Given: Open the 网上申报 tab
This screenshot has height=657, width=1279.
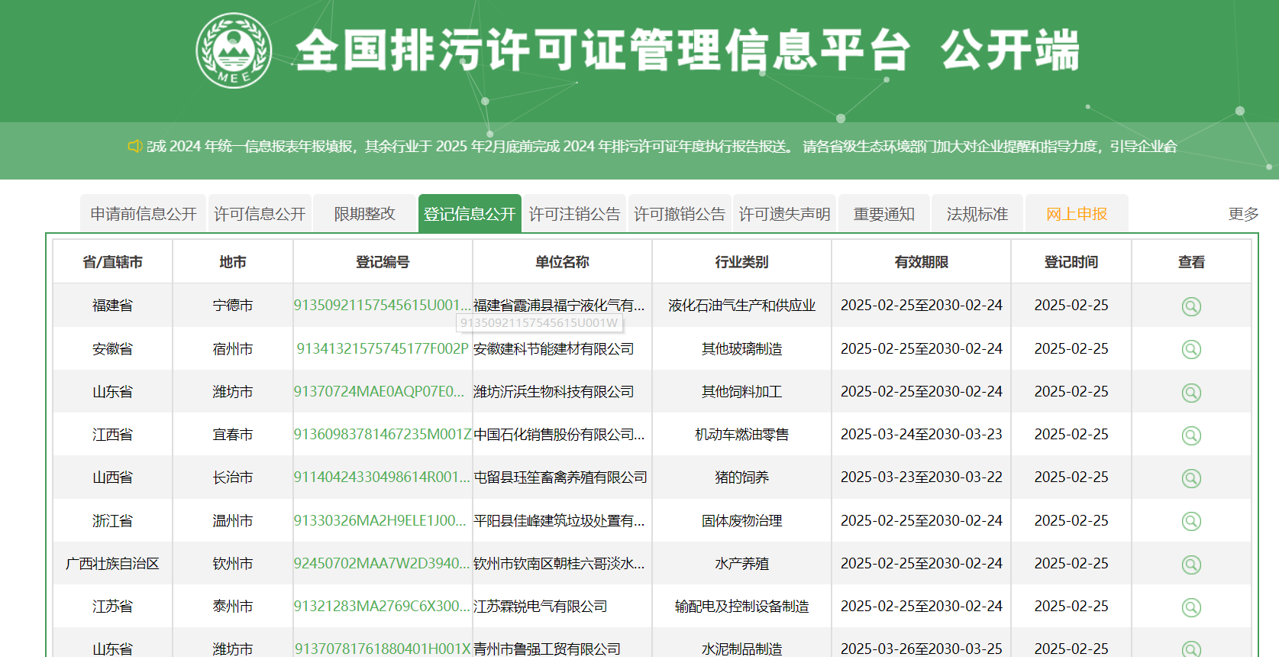Looking at the screenshot, I should 1076,214.
